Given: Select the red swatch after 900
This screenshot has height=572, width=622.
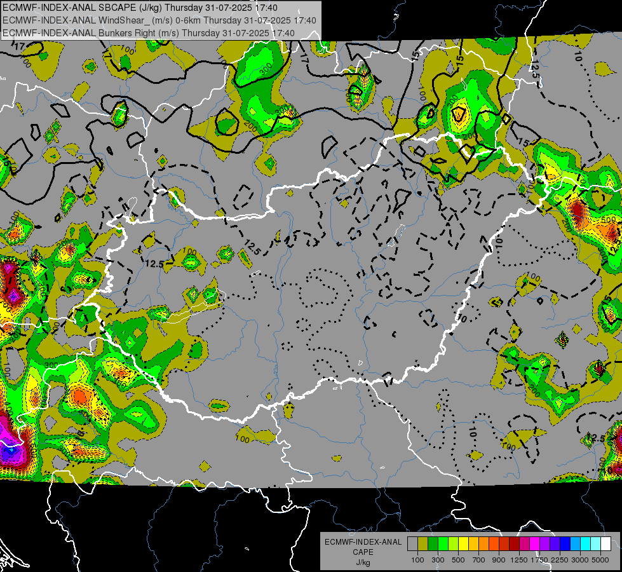Looking at the screenshot, I should [504, 544].
